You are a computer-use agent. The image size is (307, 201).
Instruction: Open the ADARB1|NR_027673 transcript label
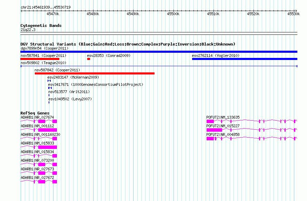pyautogui.click(x=37, y=169)
